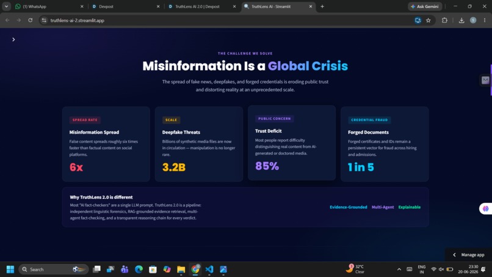
Task: Click the SCALE badge
Action: [x=171, y=120]
